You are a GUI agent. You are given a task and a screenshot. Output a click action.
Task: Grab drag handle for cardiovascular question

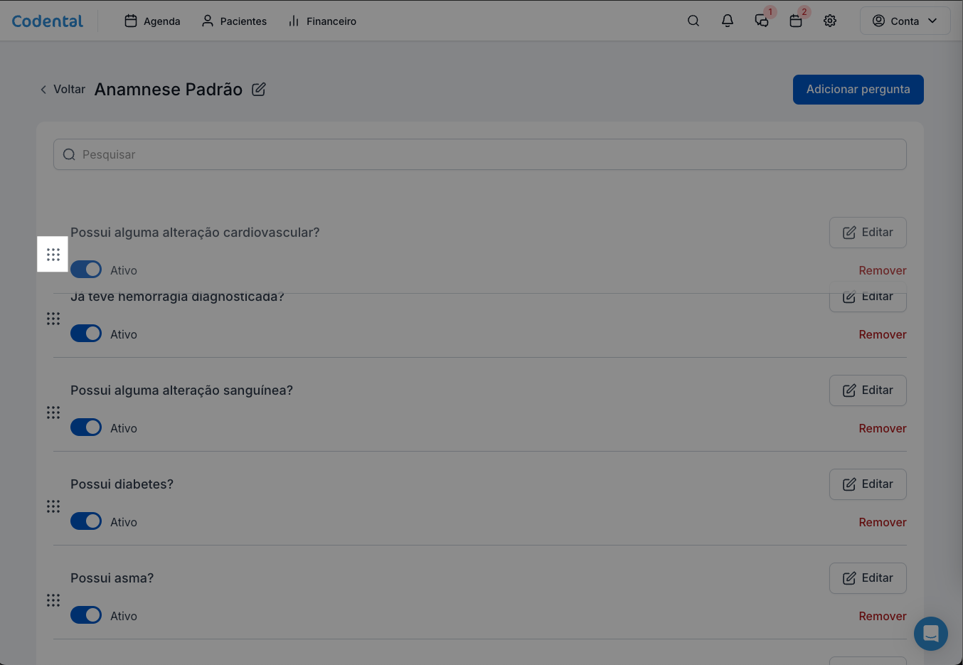(x=53, y=255)
